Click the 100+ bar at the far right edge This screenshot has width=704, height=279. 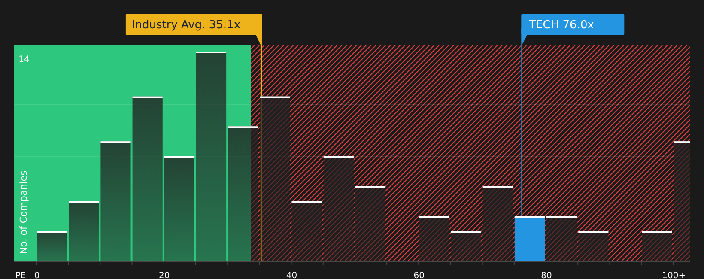682,201
